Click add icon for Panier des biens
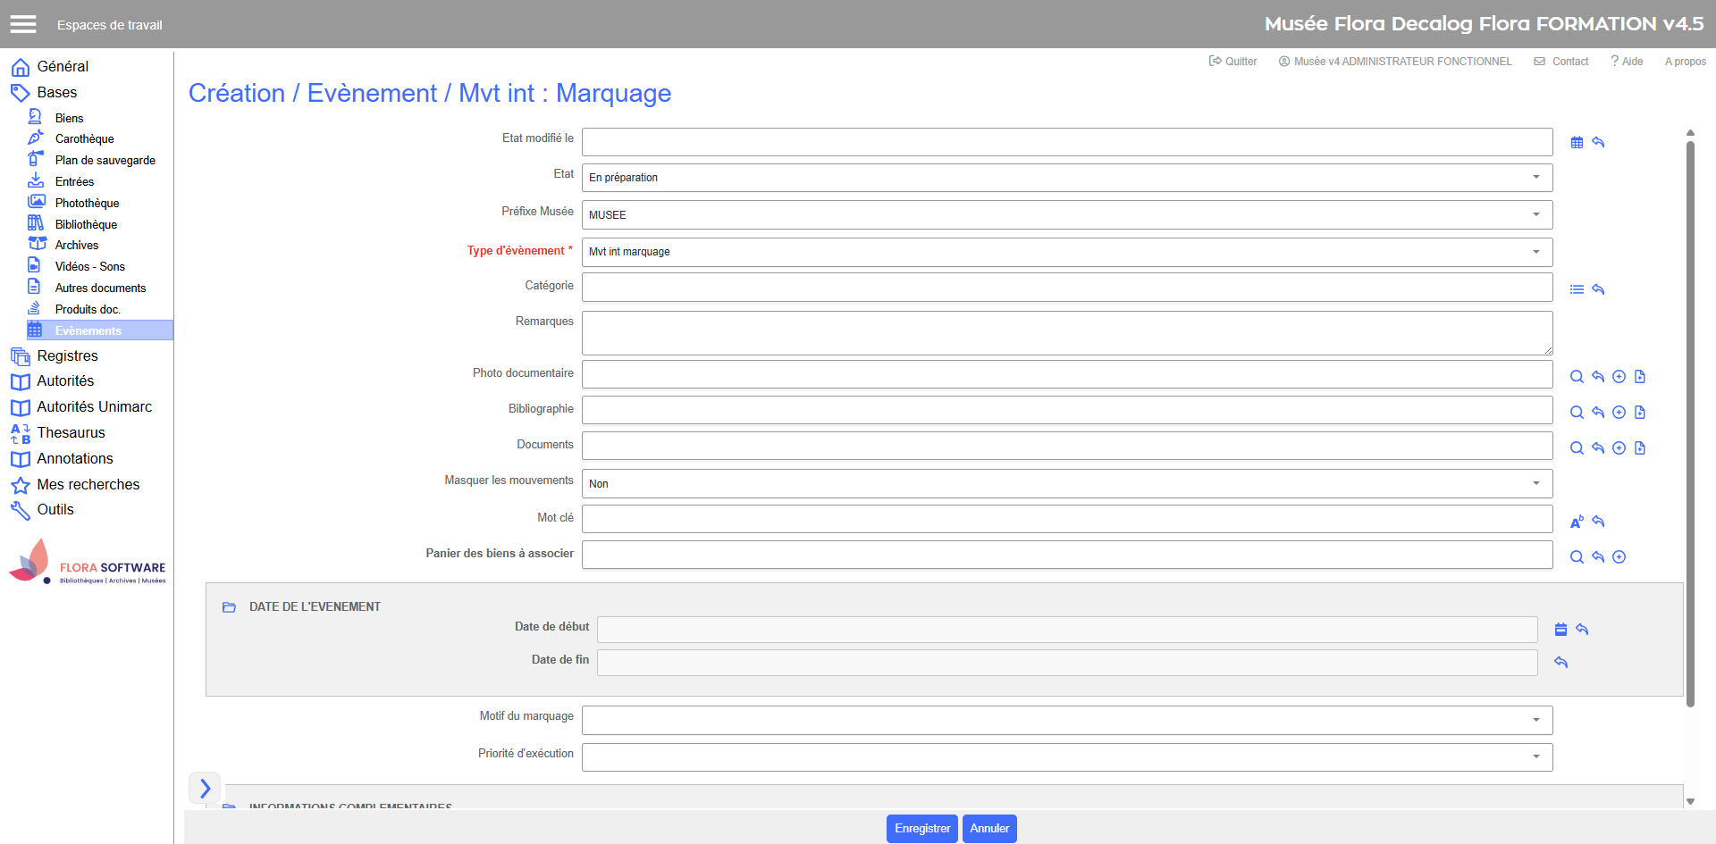1716x844 pixels. [x=1619, y=557]
